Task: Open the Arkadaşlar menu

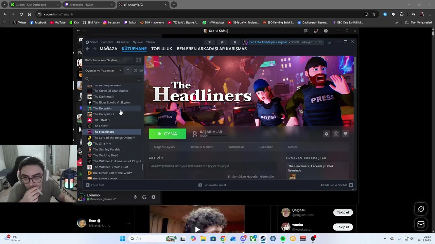Action: (123, 42)
